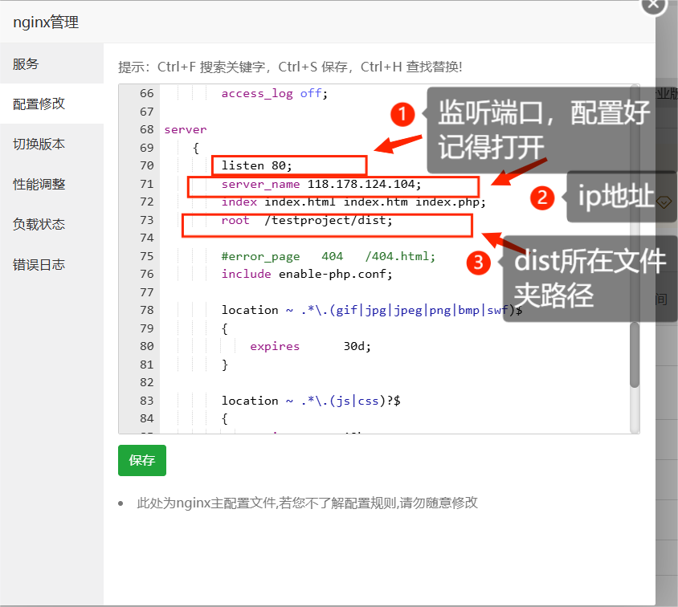
Task: Click the editor vertical scrollbar thumb
Action: [635, 354]
